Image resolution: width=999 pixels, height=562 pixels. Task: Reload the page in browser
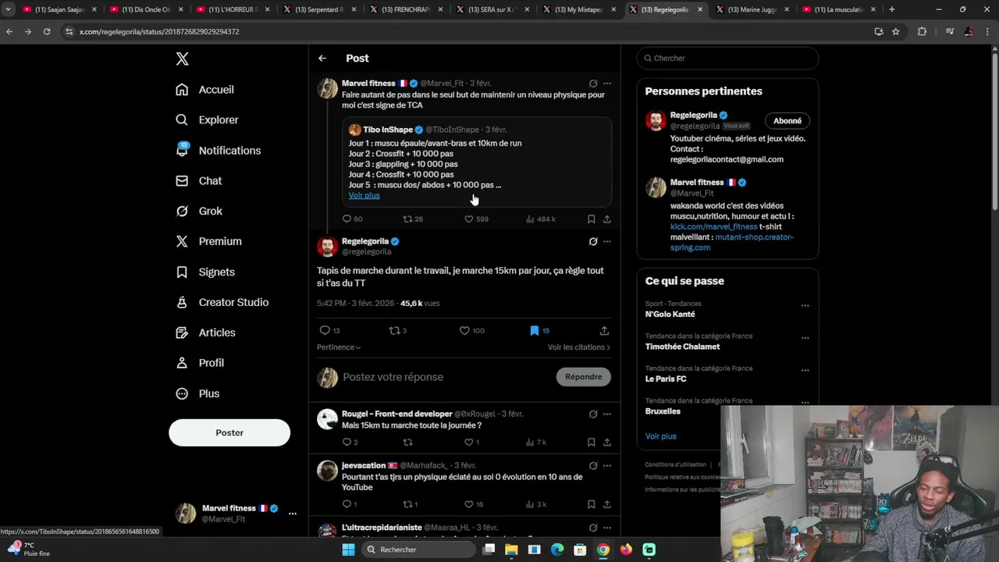coord(47,32)
